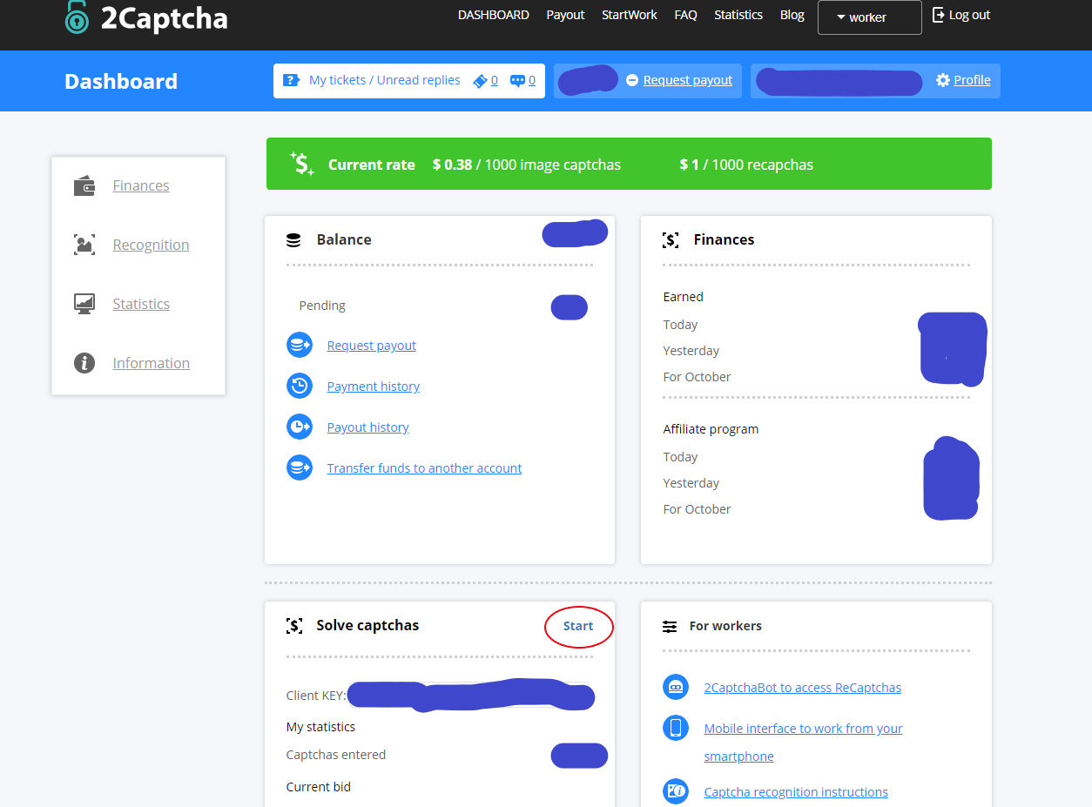1092x807 pixels.
Task: Open Recognition sidebar link
Action: click(151, 245)
